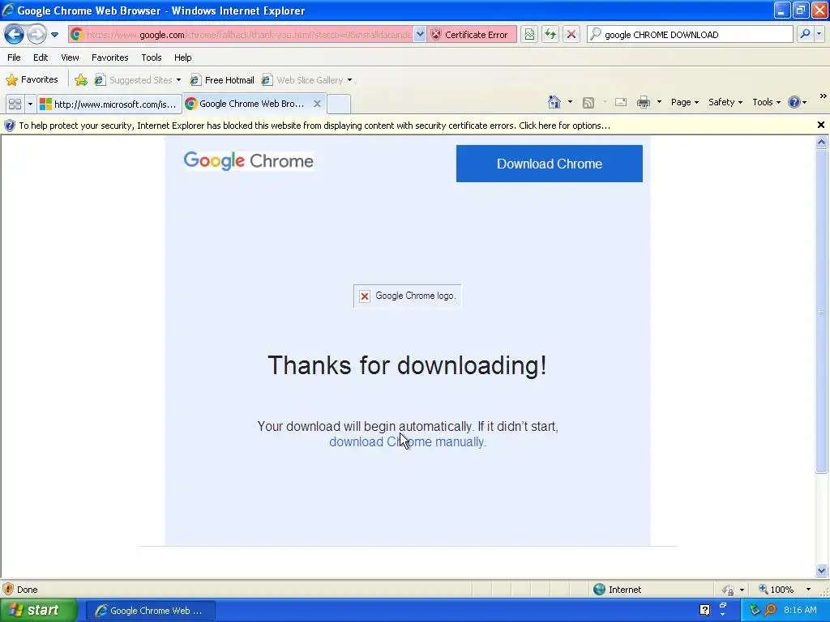Click the Compatibility View broken page icon
The image size is (830, 622).
529,35
